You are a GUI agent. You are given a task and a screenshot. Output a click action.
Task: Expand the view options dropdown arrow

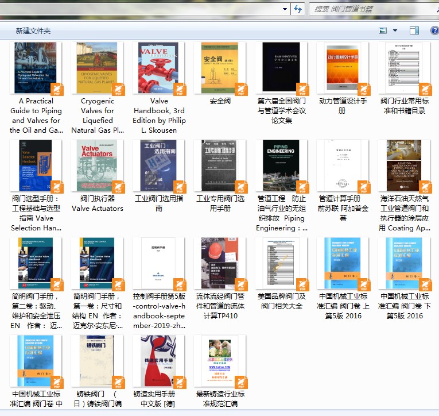point(395,30)
